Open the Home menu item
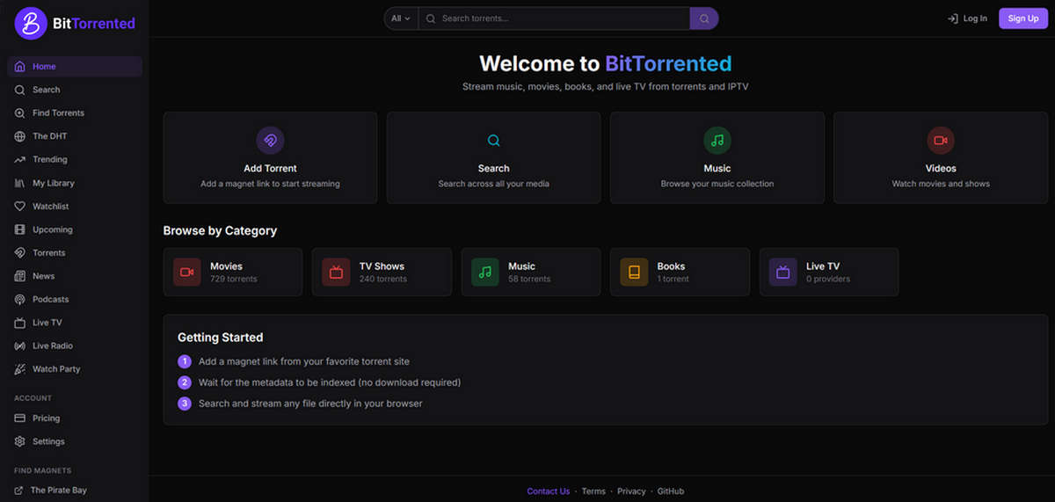This screenshot has width=1055, height=502. [75, 67]
